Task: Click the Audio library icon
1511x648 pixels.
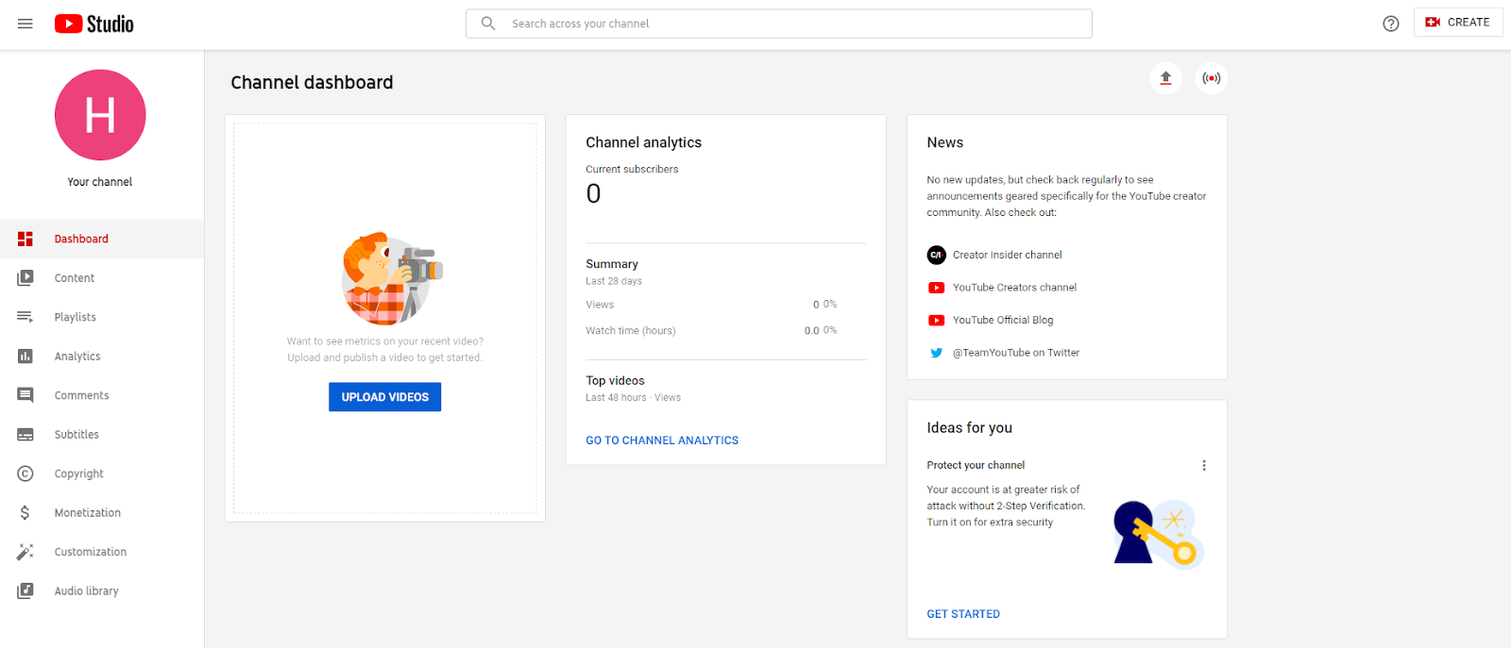Action: pyautogui.click(x=25, y=591)
